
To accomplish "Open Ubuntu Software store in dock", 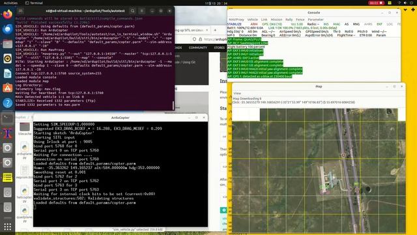I will pyautogui.click(x=7, y=88).
